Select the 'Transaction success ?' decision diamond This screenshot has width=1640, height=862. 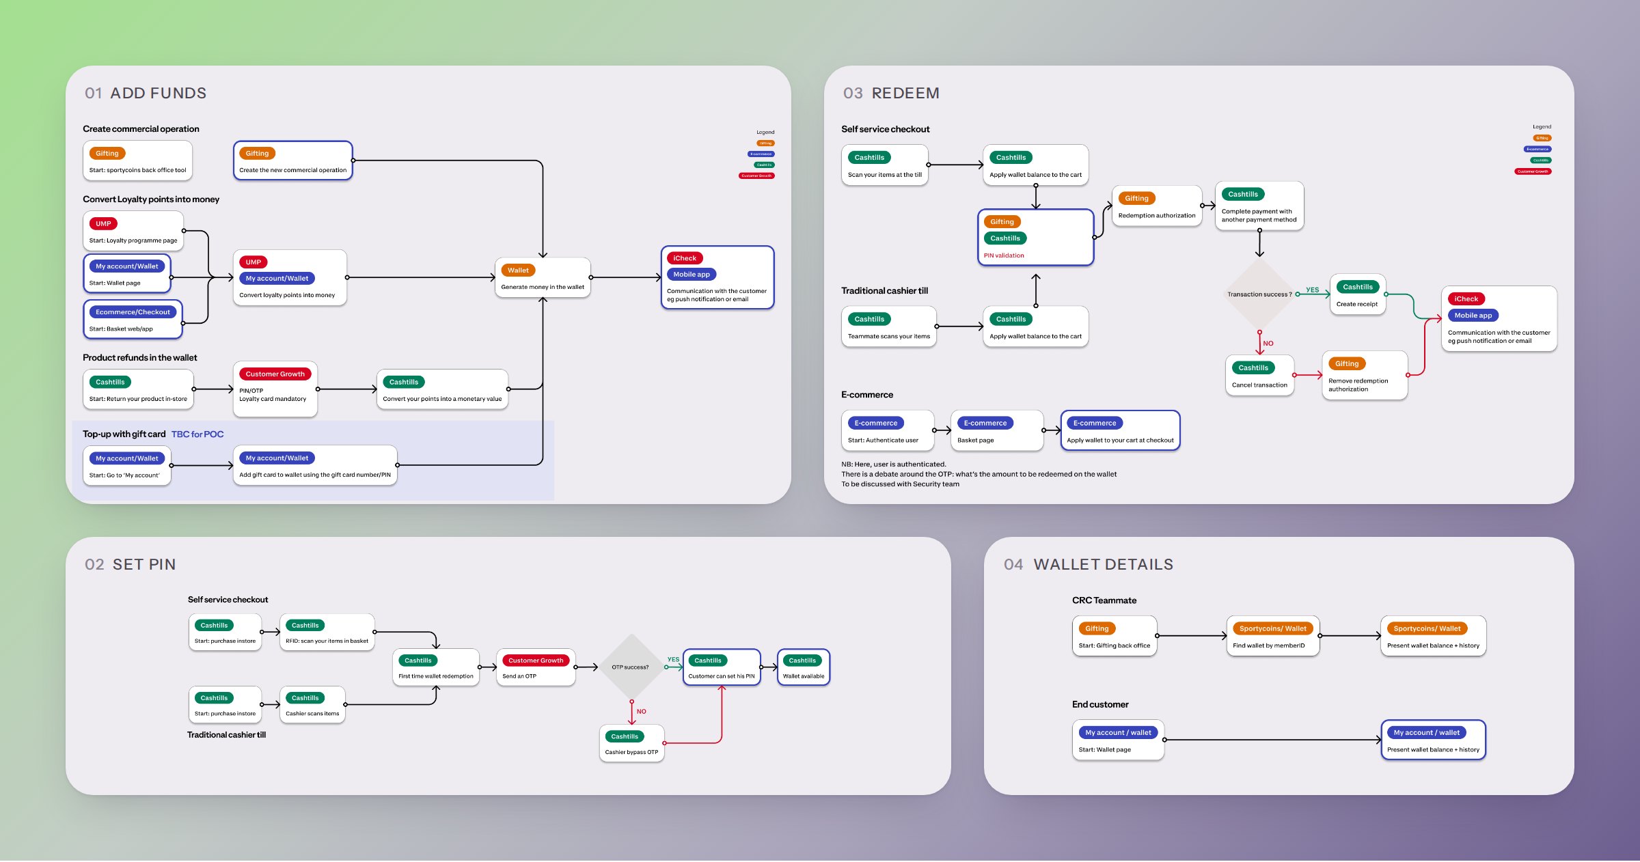pos(1259,294)
